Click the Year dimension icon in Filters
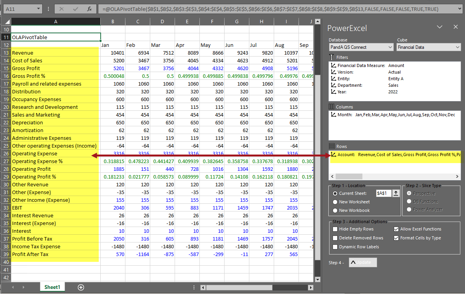 click(333, 92)
